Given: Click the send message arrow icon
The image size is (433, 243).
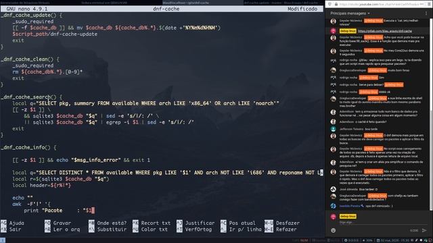Looking at the screenshot, I should 424,230.
